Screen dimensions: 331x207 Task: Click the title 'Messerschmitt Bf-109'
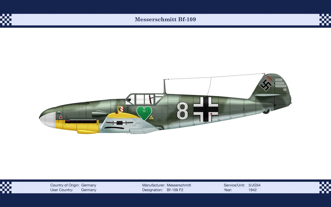(x=165, y=19)
